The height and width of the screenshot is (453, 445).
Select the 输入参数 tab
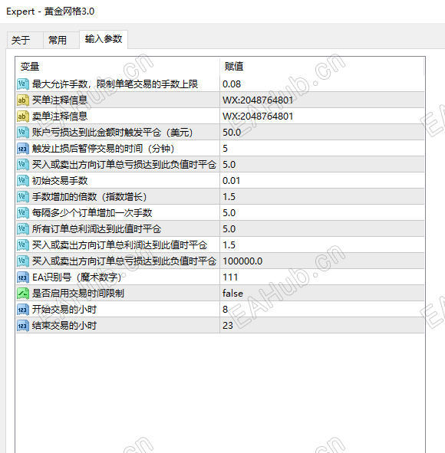click(x=104, y=39)
